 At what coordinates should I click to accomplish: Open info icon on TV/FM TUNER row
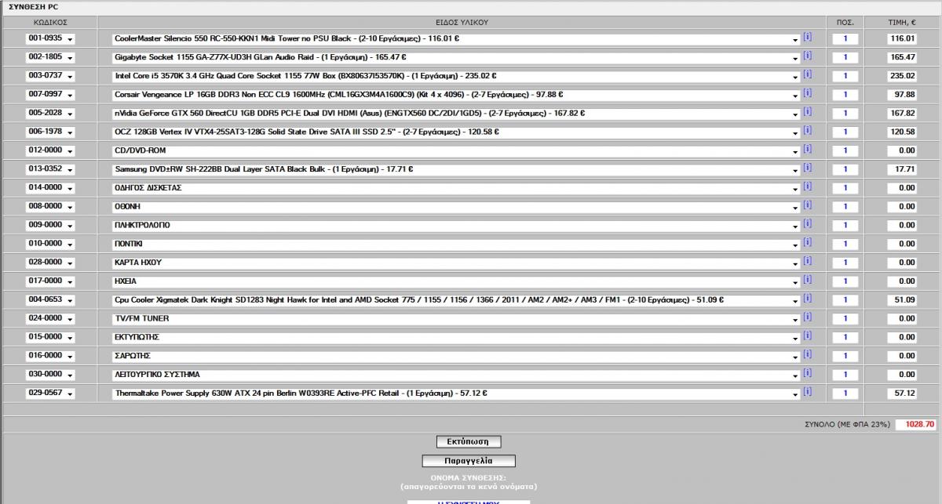click(807, 317)
